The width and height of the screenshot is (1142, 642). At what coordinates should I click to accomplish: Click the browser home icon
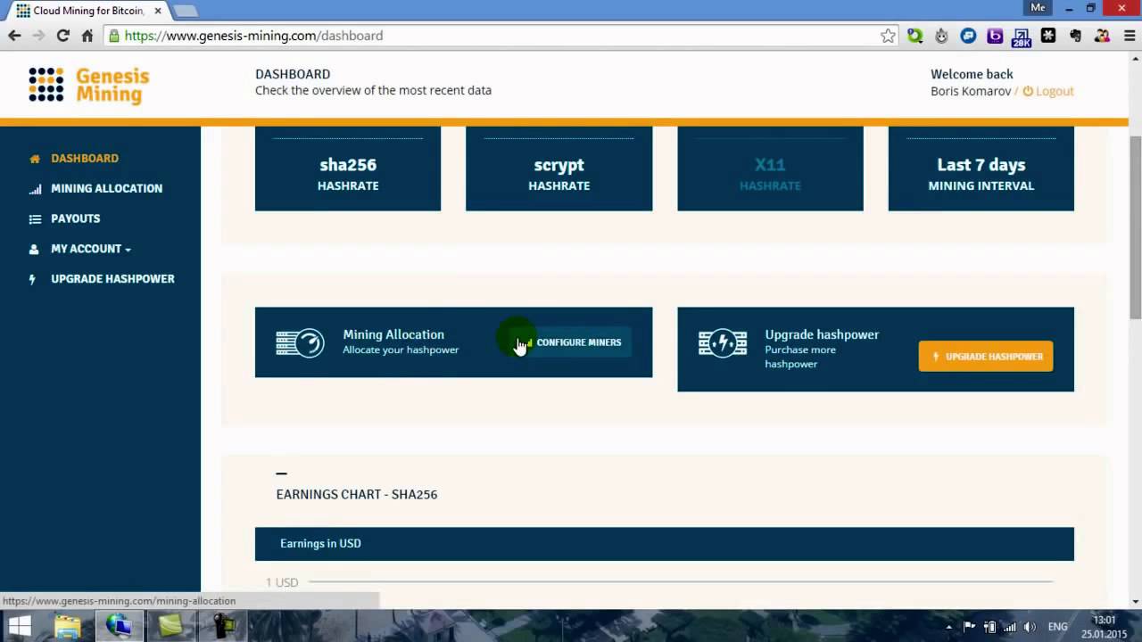87,36
